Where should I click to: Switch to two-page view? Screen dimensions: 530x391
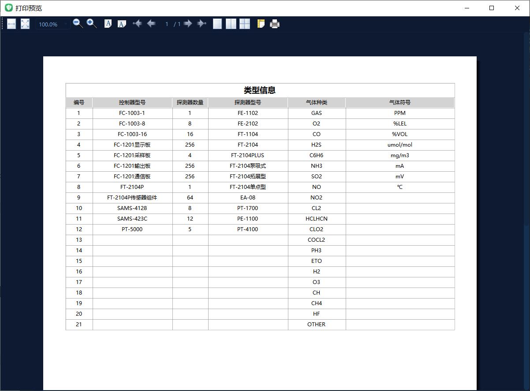(231, 24)
